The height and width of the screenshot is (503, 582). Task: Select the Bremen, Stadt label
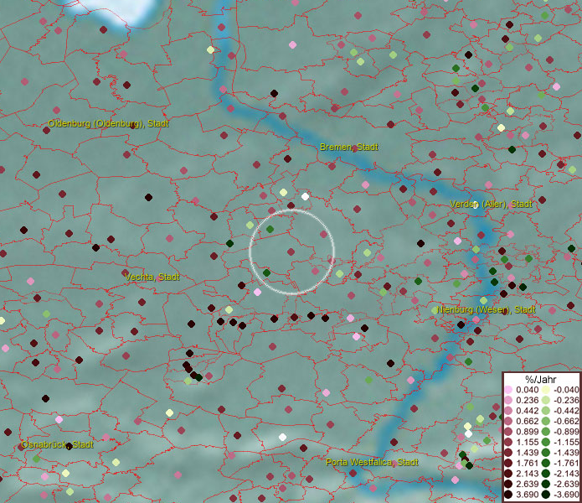(349, 147)
